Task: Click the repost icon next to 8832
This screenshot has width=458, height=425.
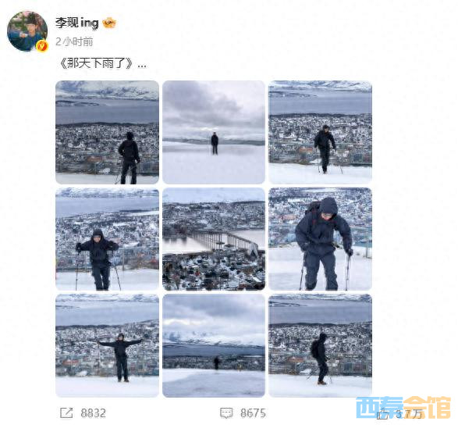Action: (x=66, y=413)
